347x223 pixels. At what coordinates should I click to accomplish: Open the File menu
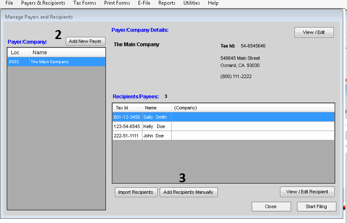point(9,3)
